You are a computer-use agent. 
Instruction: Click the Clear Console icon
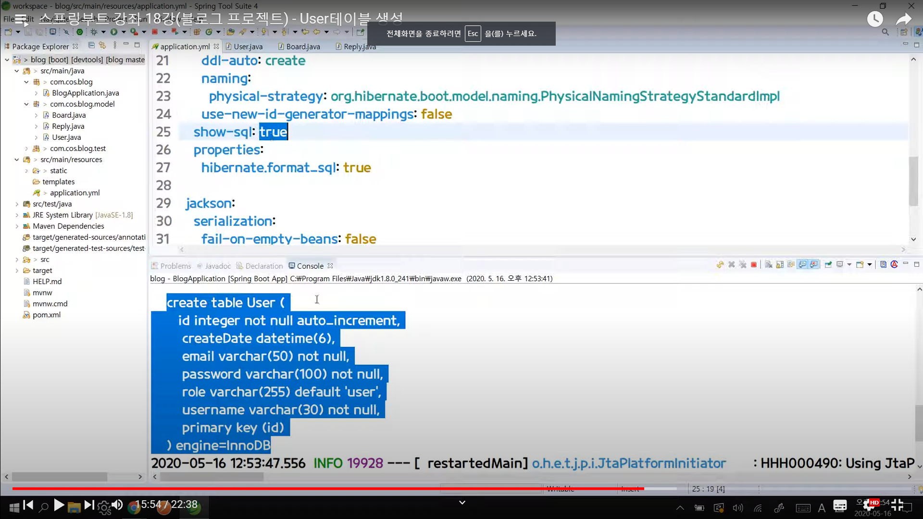tap(768, 265)
